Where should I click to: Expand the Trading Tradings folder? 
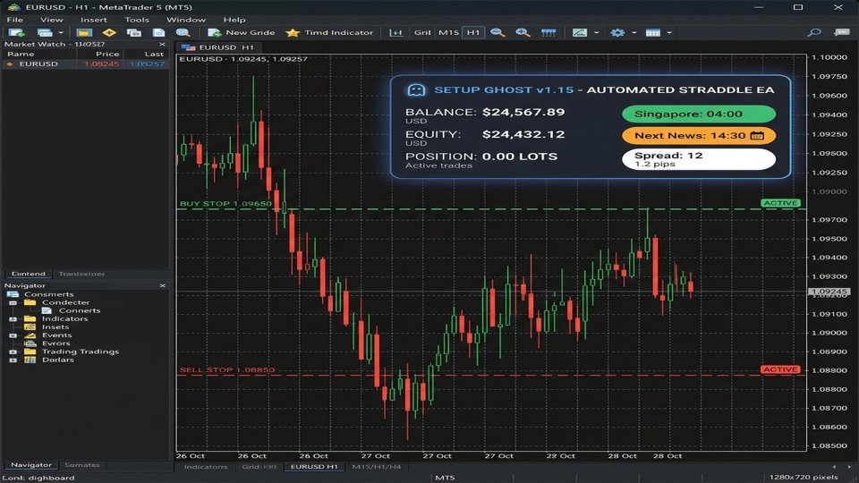(x=13, y=352)
